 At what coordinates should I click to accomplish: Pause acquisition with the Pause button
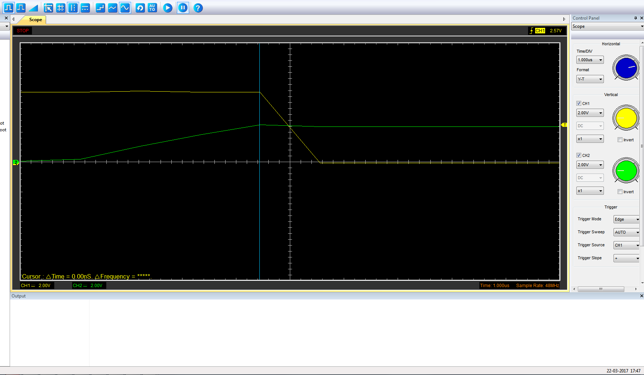pos(183,8)
